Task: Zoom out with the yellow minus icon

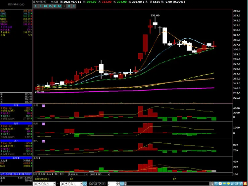Action: click(224, 184)
